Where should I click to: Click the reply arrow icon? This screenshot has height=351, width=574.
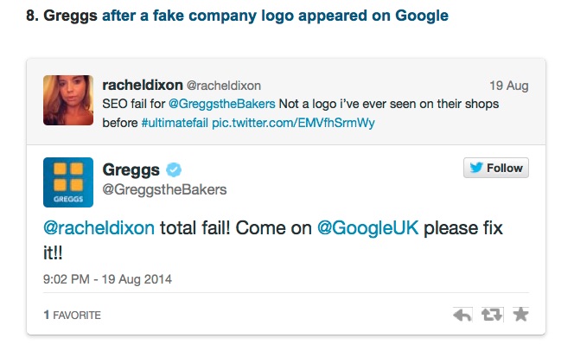coord(463,315)
